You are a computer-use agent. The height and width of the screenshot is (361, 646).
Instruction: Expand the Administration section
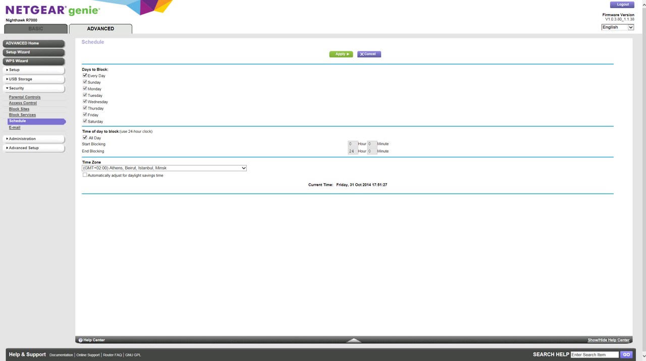tap(34, 139)
